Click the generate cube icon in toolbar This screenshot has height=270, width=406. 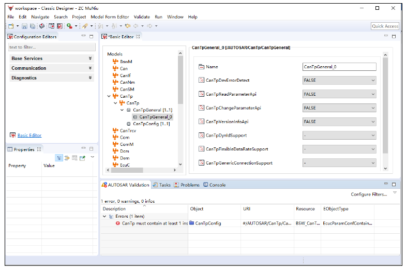coord(42,26)
